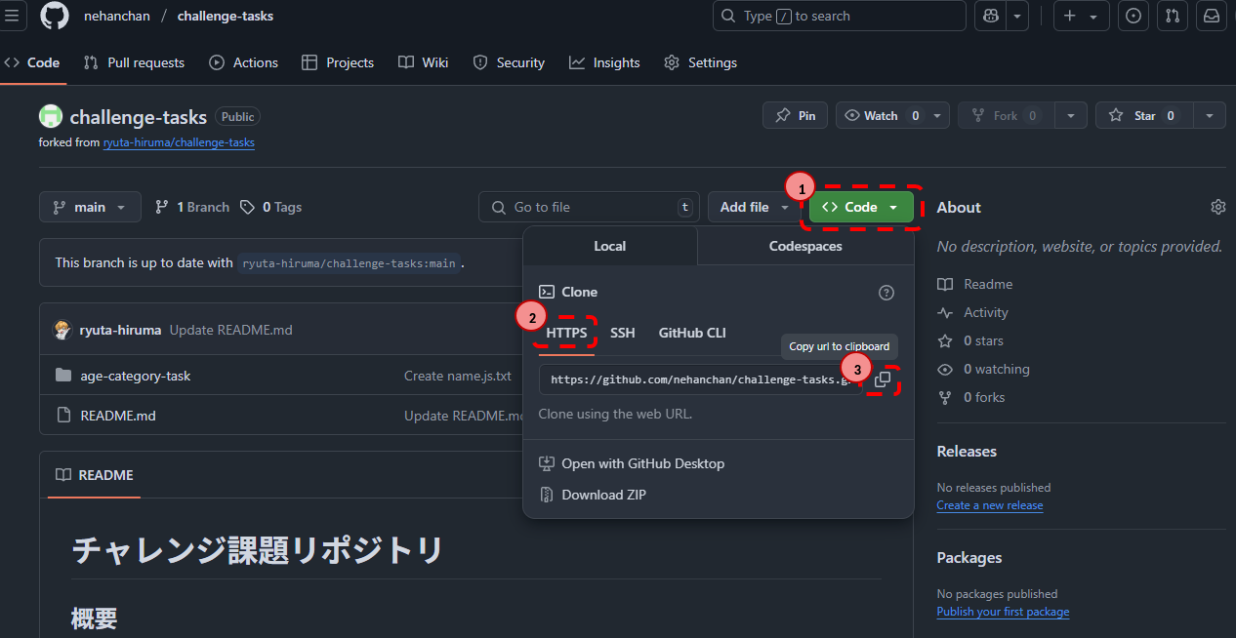
Task: Select the SSH clone option
Action: tap(623, 333)
